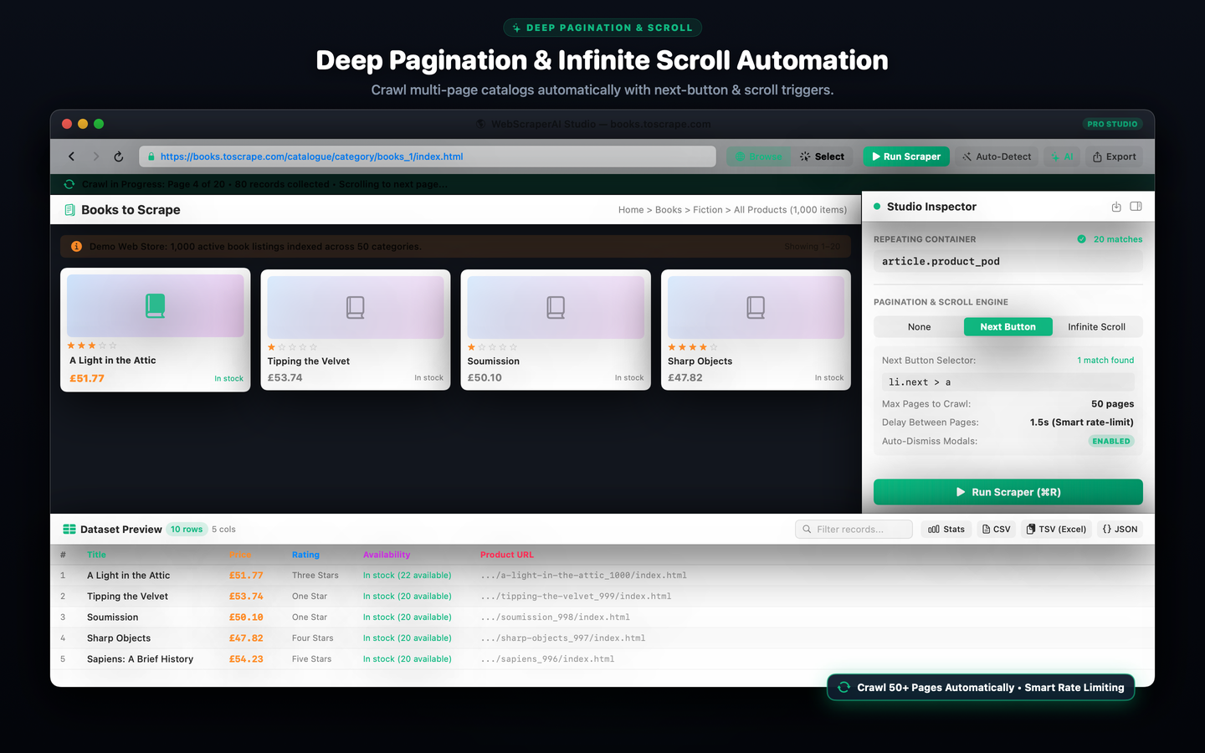Select the Sapiens: A Brief History row

click(x=602, y=659)
